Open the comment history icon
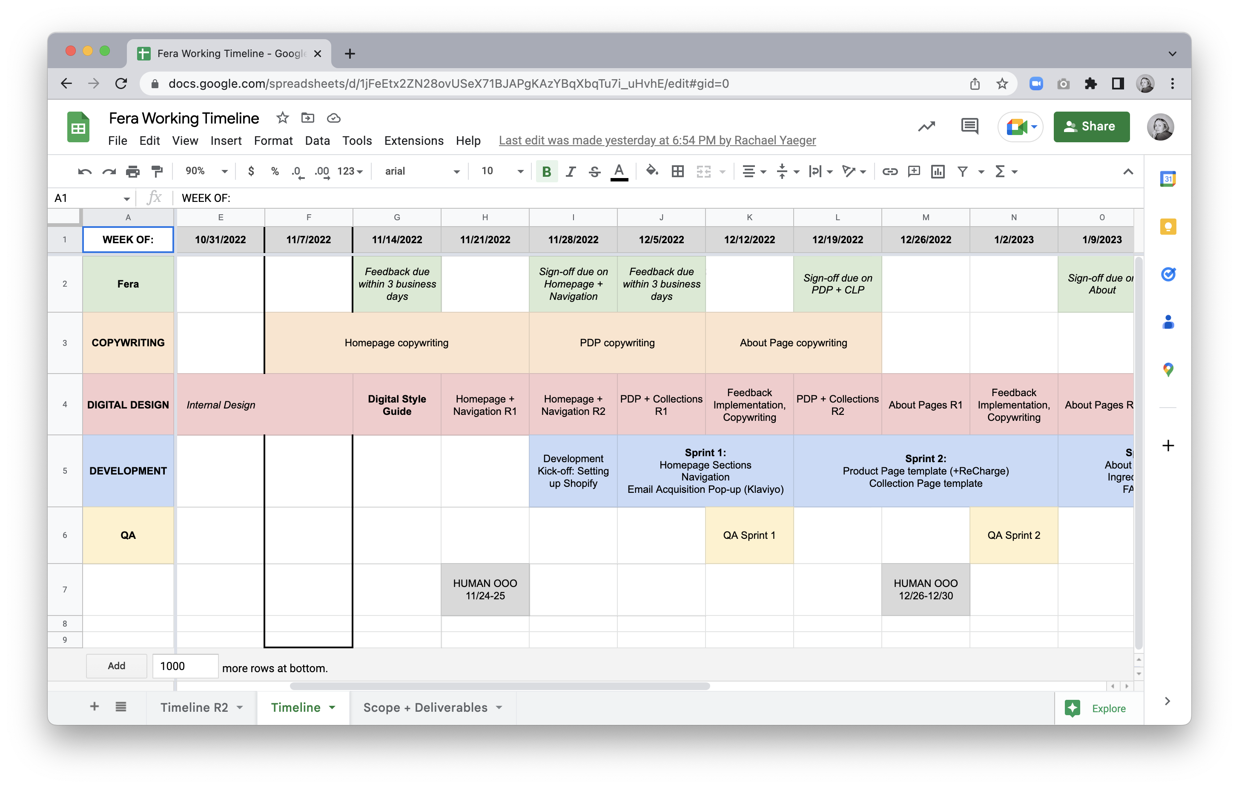 pyautogui.click(x=969, y=126)
